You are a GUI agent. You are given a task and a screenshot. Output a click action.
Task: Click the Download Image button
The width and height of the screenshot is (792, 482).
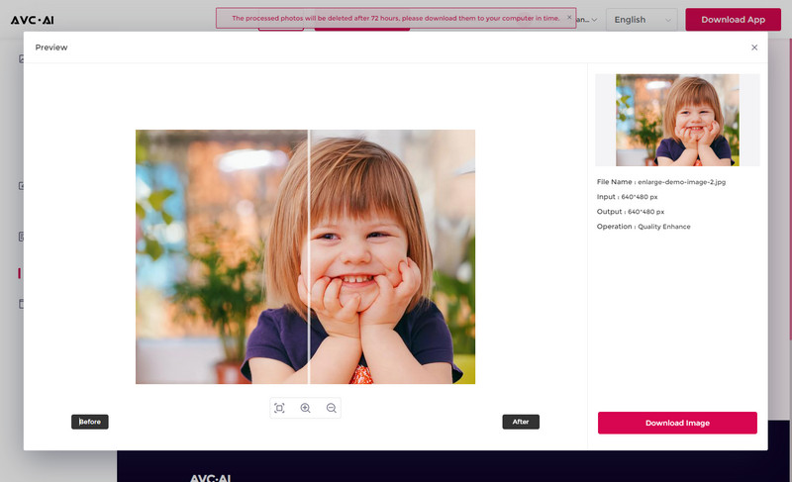(677, 423)
